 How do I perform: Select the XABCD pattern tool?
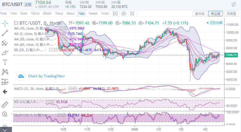coord(5,72)
